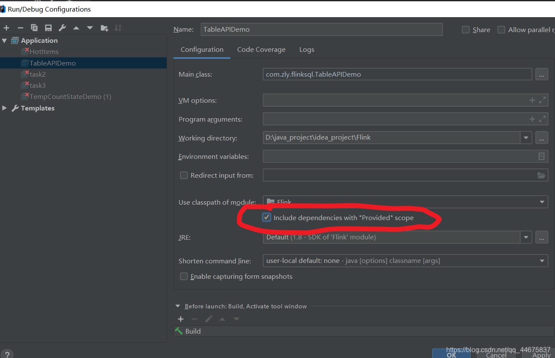
Task: Enable capturing form snapshots checkbox
Action: coord(184,276)
